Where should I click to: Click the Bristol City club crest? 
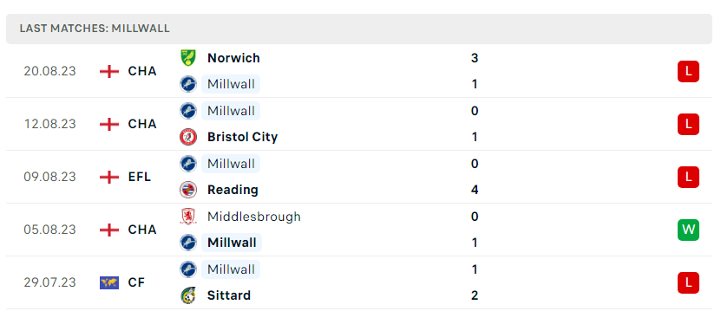click(x=188, y=137)
